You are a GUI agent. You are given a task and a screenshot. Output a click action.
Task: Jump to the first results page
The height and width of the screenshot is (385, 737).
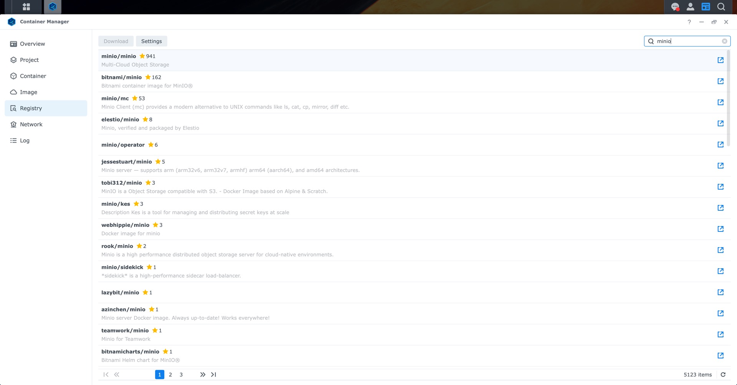coord(106,375)
